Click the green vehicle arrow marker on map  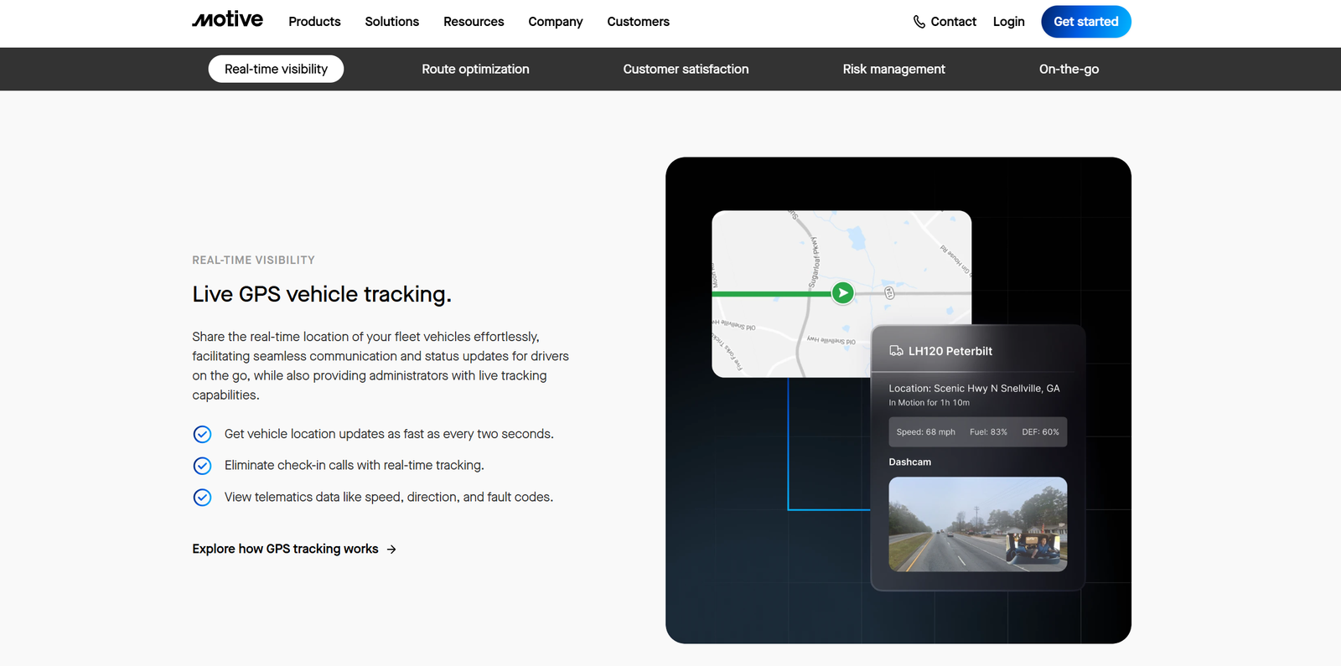coord(842,292)
